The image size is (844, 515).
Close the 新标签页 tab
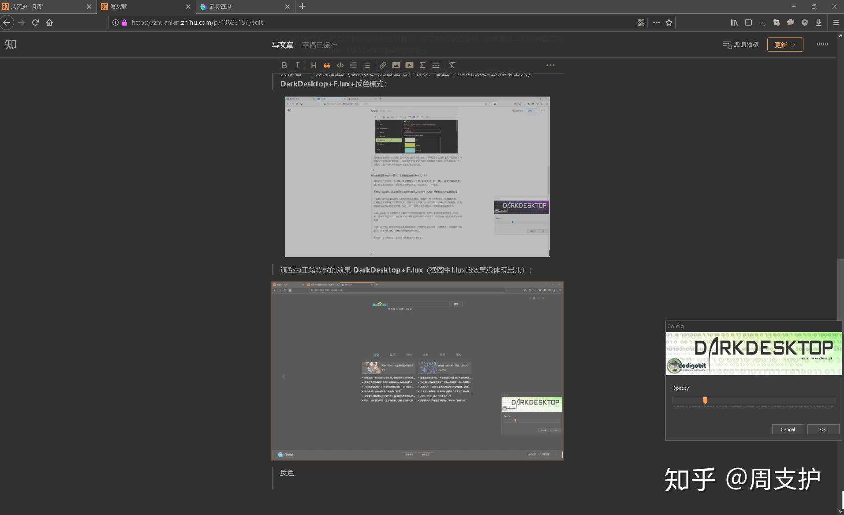pyautogui.click(x=288, y=7)
